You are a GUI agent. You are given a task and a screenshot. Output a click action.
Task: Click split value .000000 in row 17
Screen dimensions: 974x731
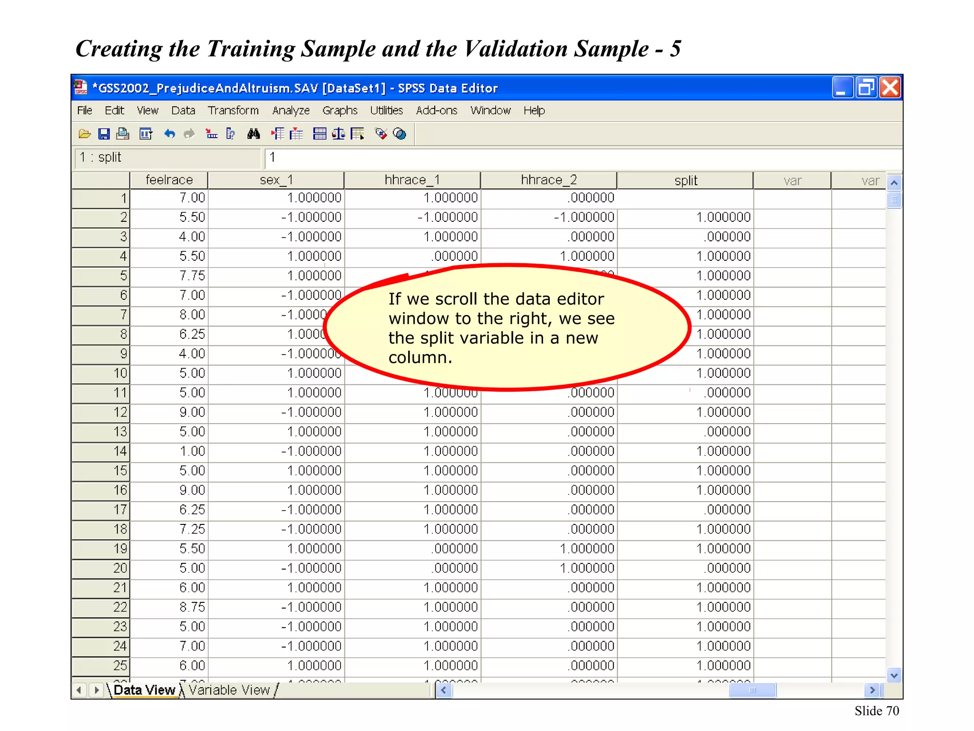coord(685,510)
